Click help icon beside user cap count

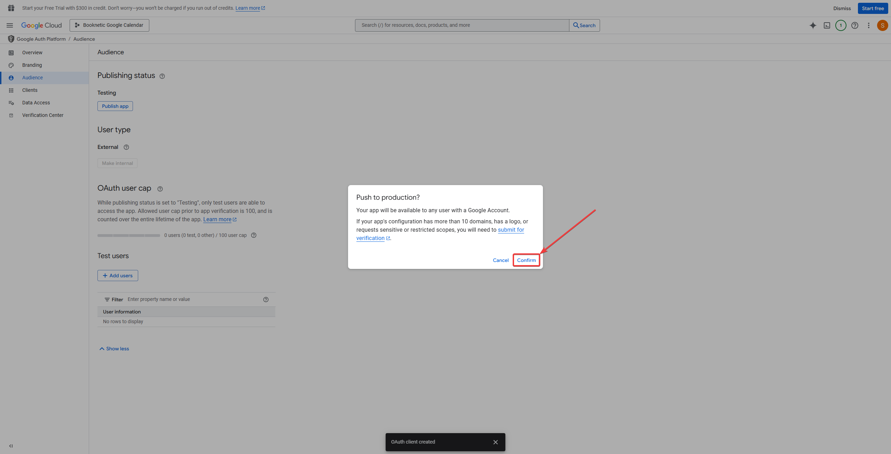pos(254,235)
